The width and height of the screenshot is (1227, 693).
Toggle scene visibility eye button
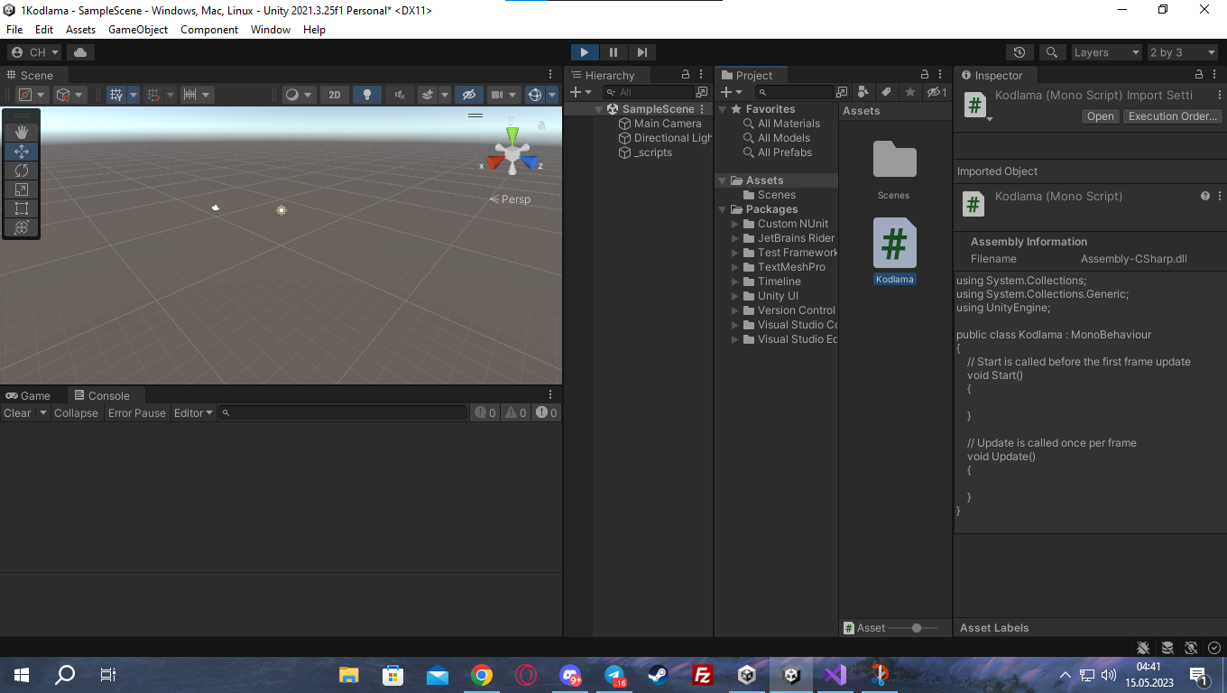(468, 94)
